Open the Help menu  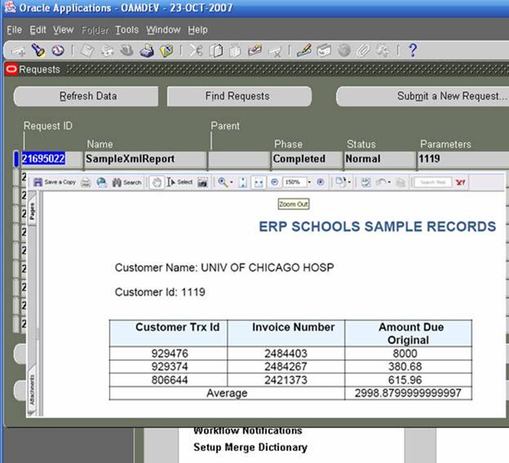click(197, 30)
